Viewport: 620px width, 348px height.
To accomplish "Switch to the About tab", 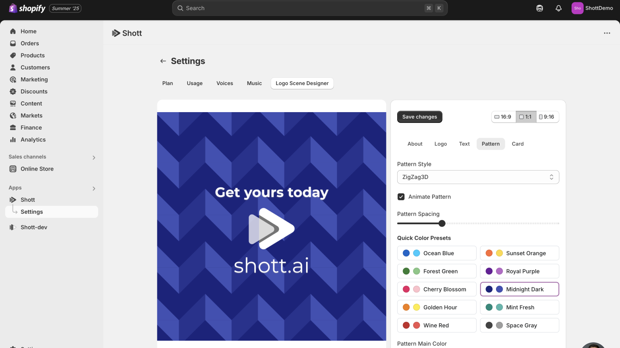I will coord(415,144).
